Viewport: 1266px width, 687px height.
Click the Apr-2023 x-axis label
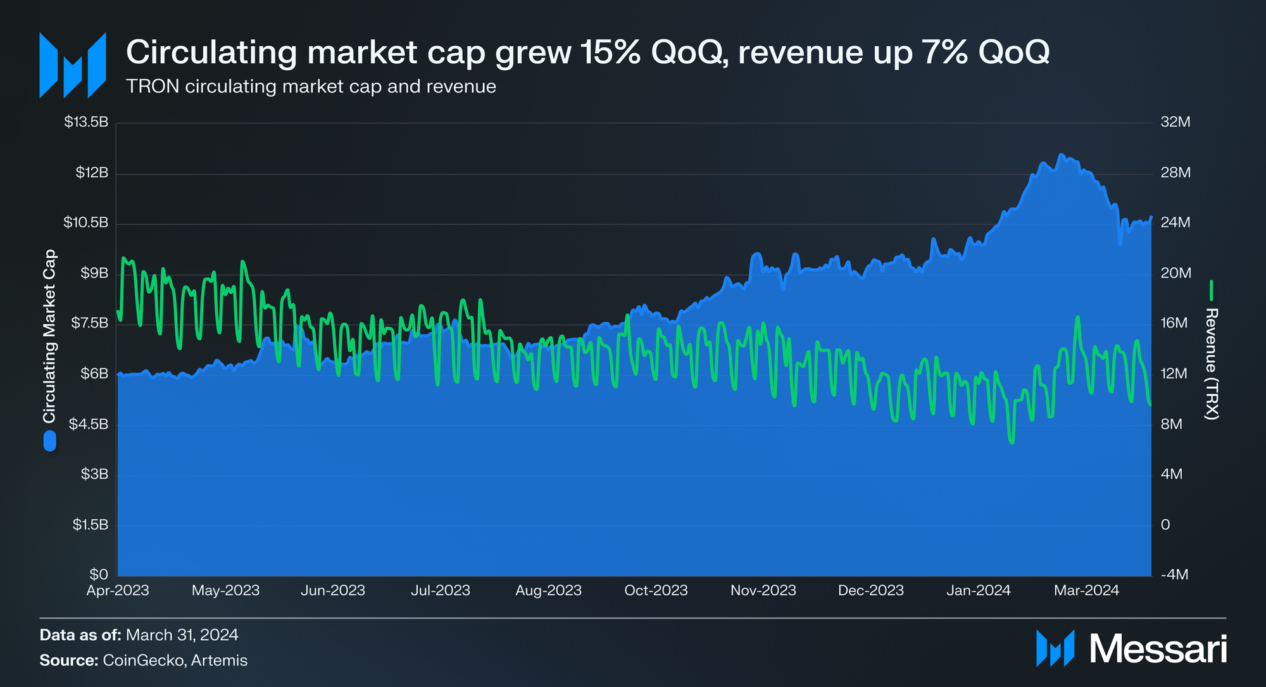118,591
